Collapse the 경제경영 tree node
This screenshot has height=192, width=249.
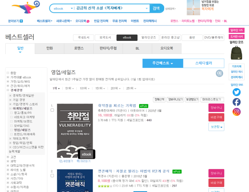(8, 90)
